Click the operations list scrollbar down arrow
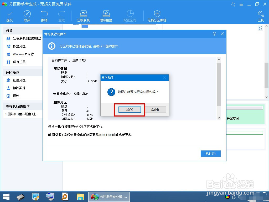 click(x=219, y=118)
